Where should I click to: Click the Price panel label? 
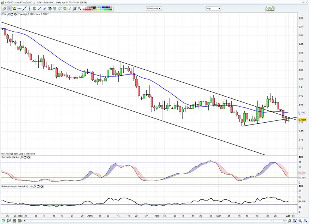[4, 14]
